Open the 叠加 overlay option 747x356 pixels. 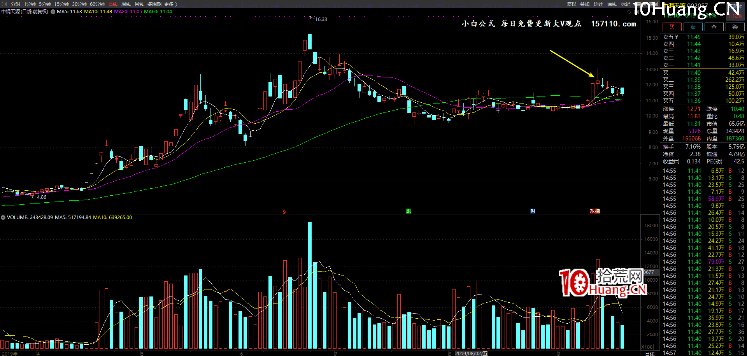585,4
